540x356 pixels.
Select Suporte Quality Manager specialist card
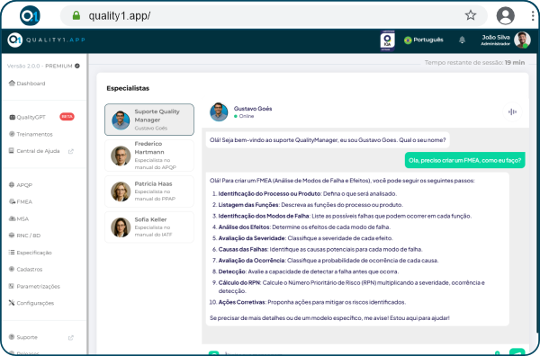(x=149, y=120)
